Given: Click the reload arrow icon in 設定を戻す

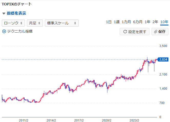Looking at the screenshot, I should click(x=125, y=32).
